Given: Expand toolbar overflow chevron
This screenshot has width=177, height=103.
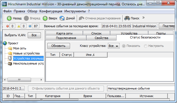Looking at the screenshot, I should (x=143, y=18).
